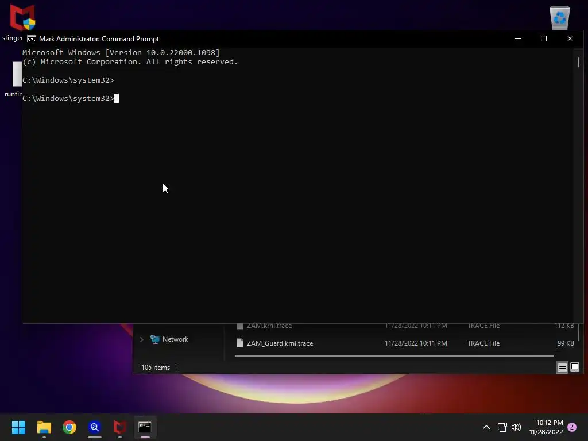Image resolution: width=588 pixels, height=441 pixels.
Task: Select the ZAM.krnl.trace file row
Action: (x=406, y=326)
